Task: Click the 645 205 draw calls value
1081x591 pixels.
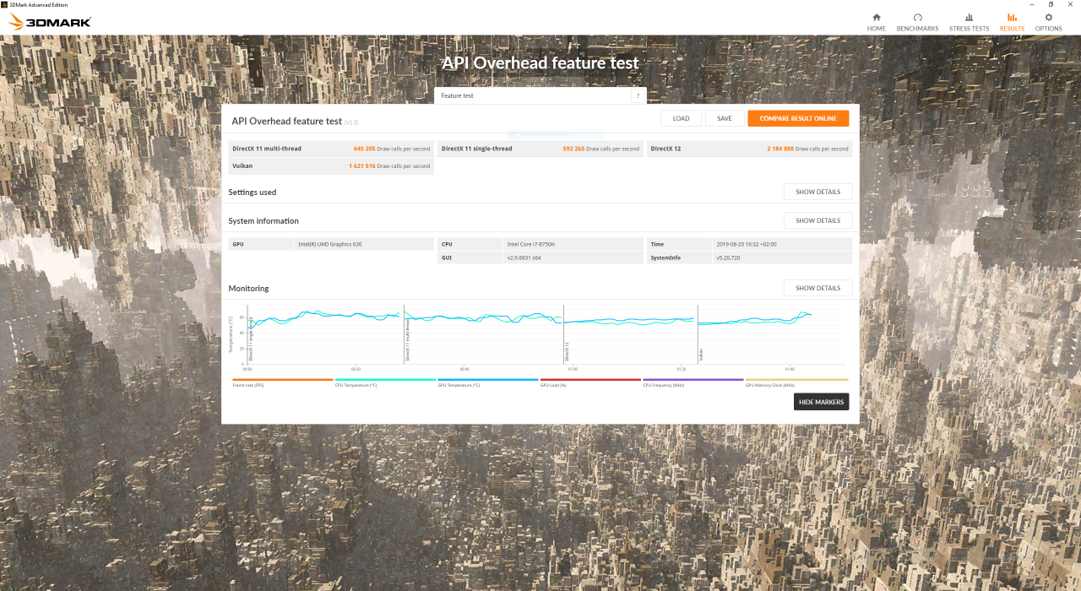Action: [364, 149]
